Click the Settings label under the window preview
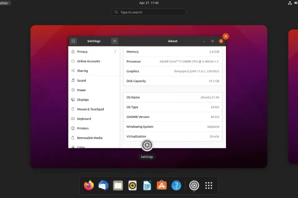Image resolution: width=298 pixels, height=198 pixels. tap(147, 157)
